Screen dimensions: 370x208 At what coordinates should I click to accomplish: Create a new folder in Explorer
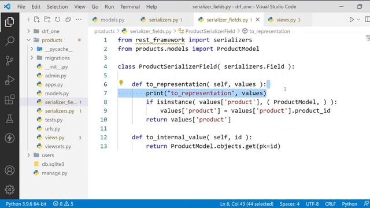(x=47, y=19)
